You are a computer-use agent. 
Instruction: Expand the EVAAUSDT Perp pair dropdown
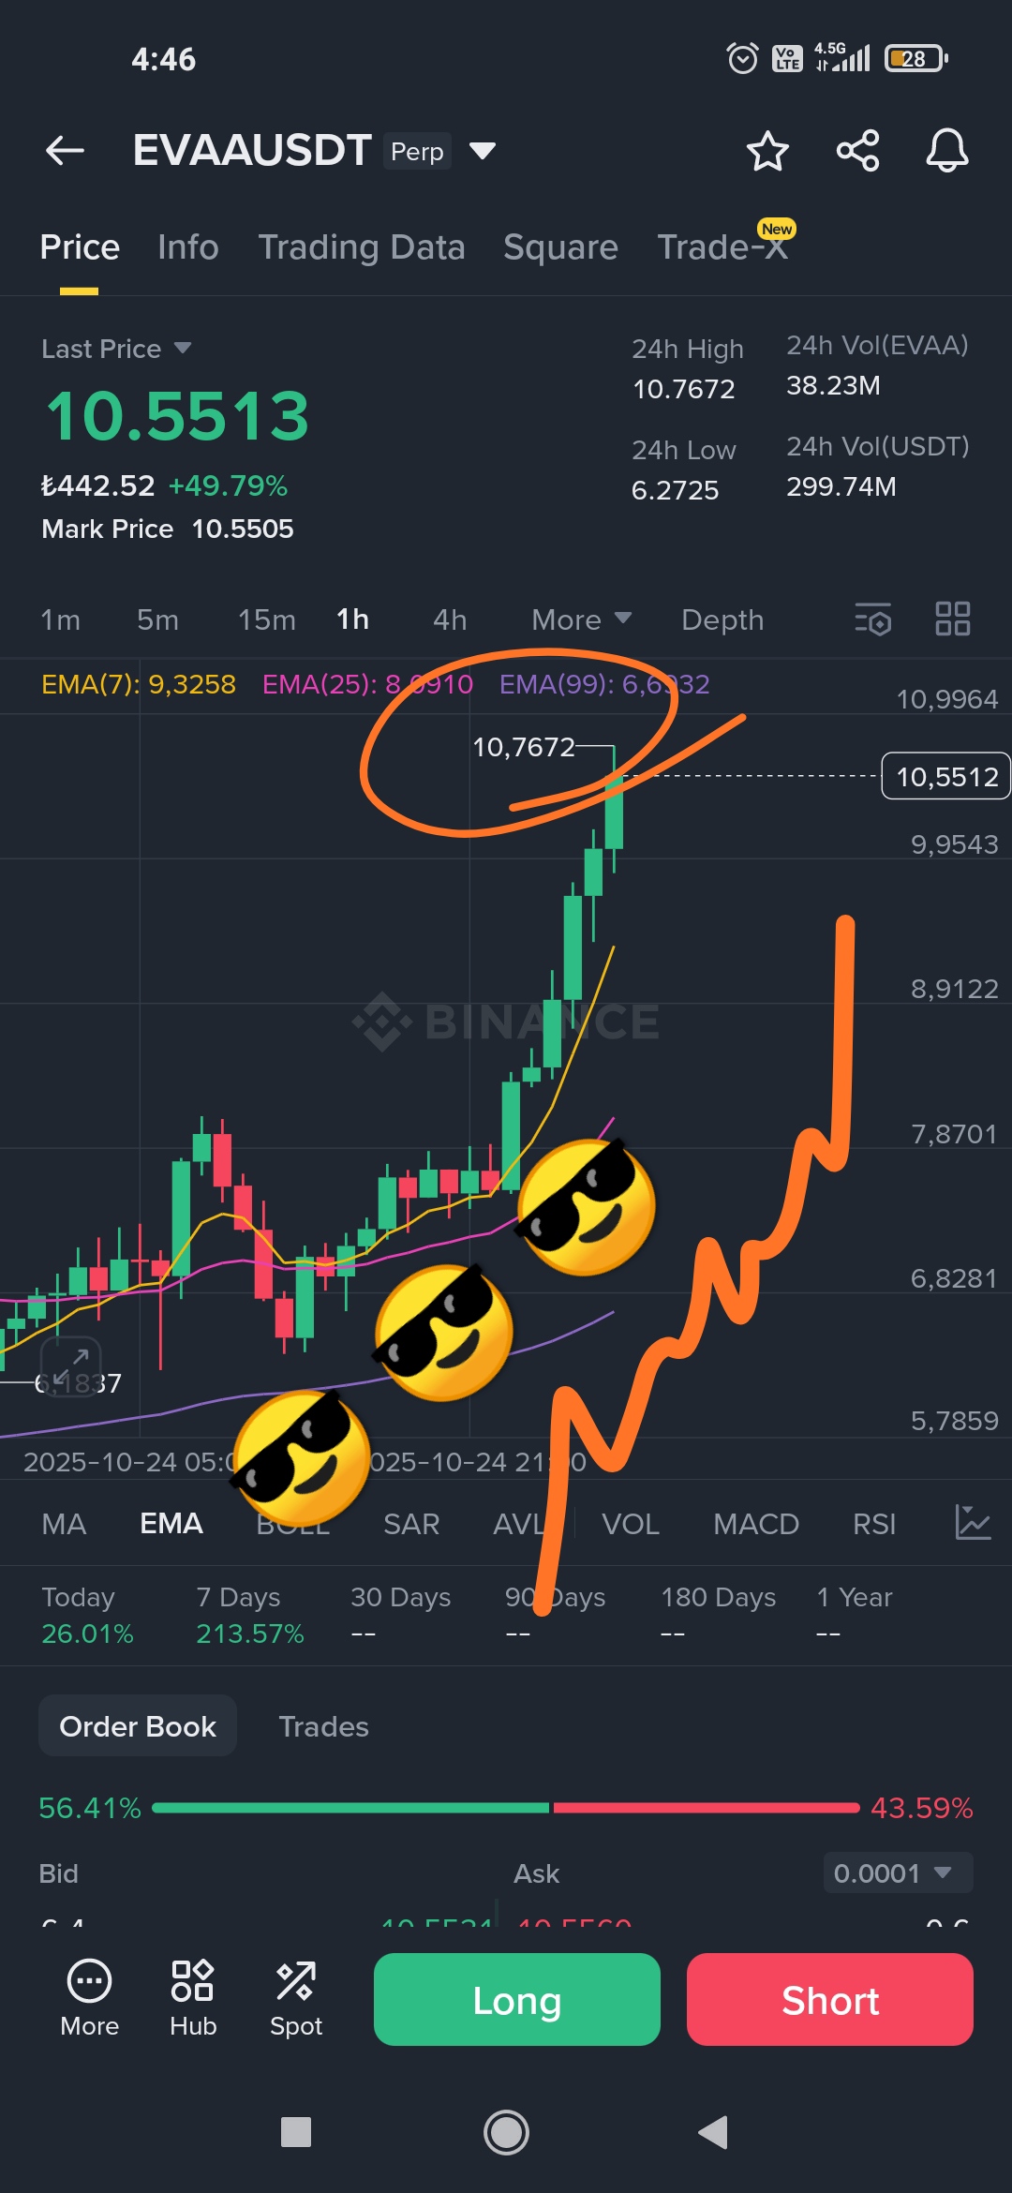pos(483,151)
